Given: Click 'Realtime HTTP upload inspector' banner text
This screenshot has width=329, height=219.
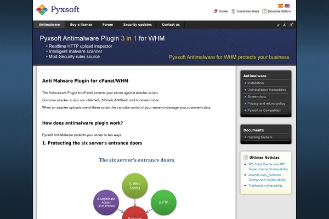Looking at the screenshot, I should pos(81,46).
